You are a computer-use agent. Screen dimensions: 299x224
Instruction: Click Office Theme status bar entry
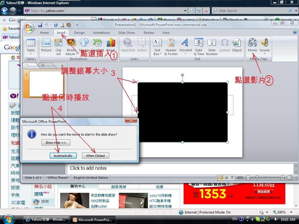[58, 178]
